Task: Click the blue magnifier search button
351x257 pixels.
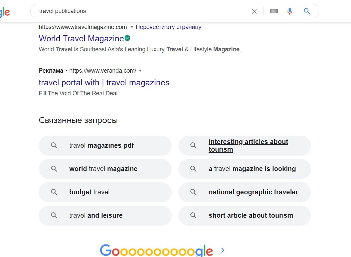Action: click(x=307, y=11)
